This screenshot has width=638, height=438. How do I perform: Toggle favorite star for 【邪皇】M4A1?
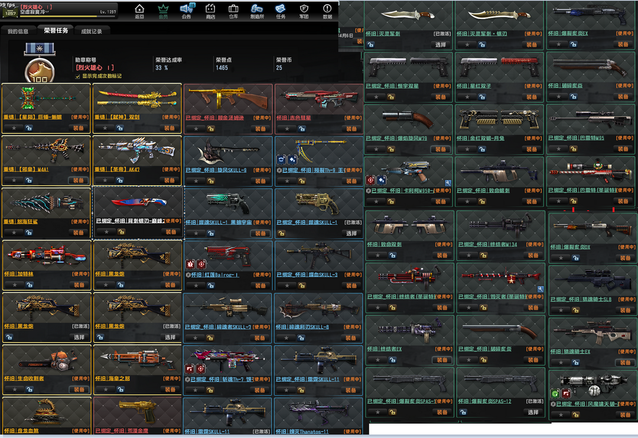[x=14, y=180]
